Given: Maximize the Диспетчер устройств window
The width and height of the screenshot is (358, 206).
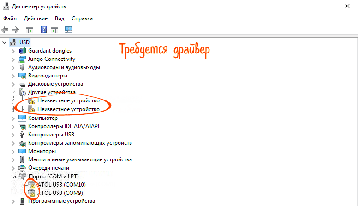Looking at the screenshot, I should pos(326,6).
